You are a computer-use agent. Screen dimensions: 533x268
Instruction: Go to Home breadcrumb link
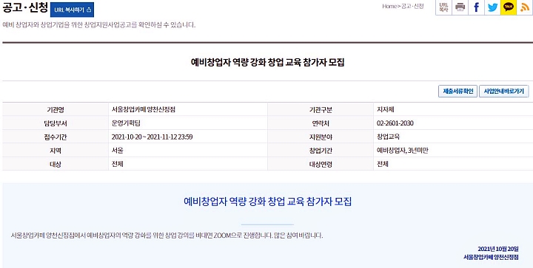pyautogui.click(x=389, y=6)
